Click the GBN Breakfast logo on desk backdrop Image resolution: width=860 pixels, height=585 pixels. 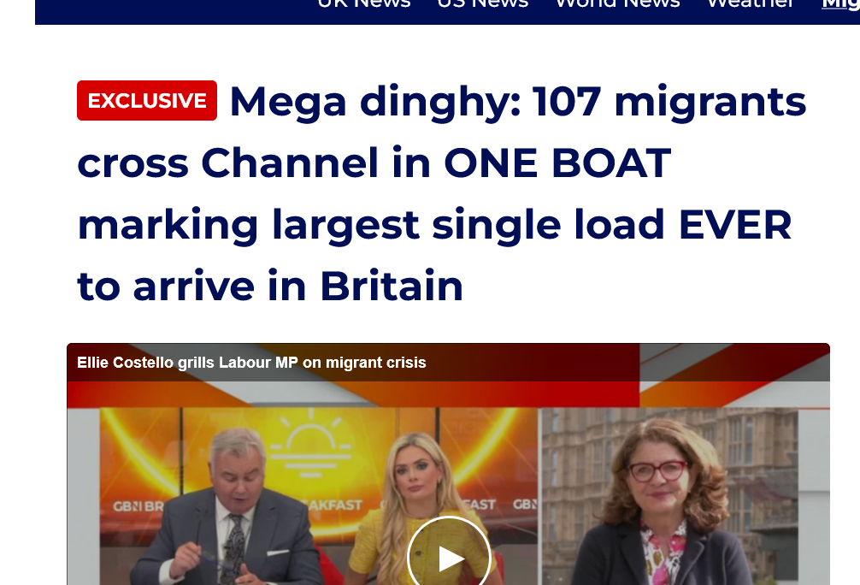138,505
